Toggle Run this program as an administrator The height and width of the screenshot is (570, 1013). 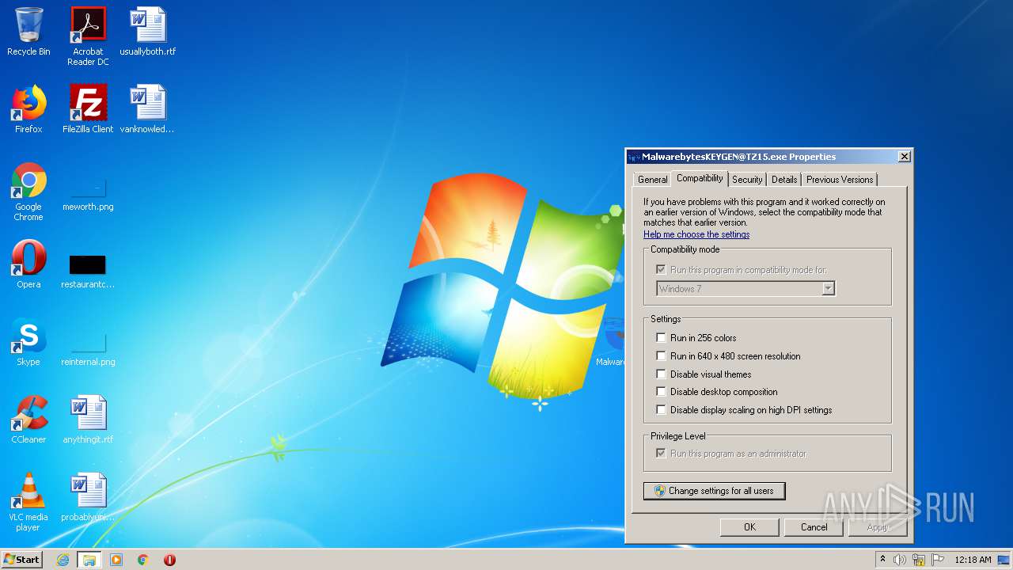pos(661,454)
